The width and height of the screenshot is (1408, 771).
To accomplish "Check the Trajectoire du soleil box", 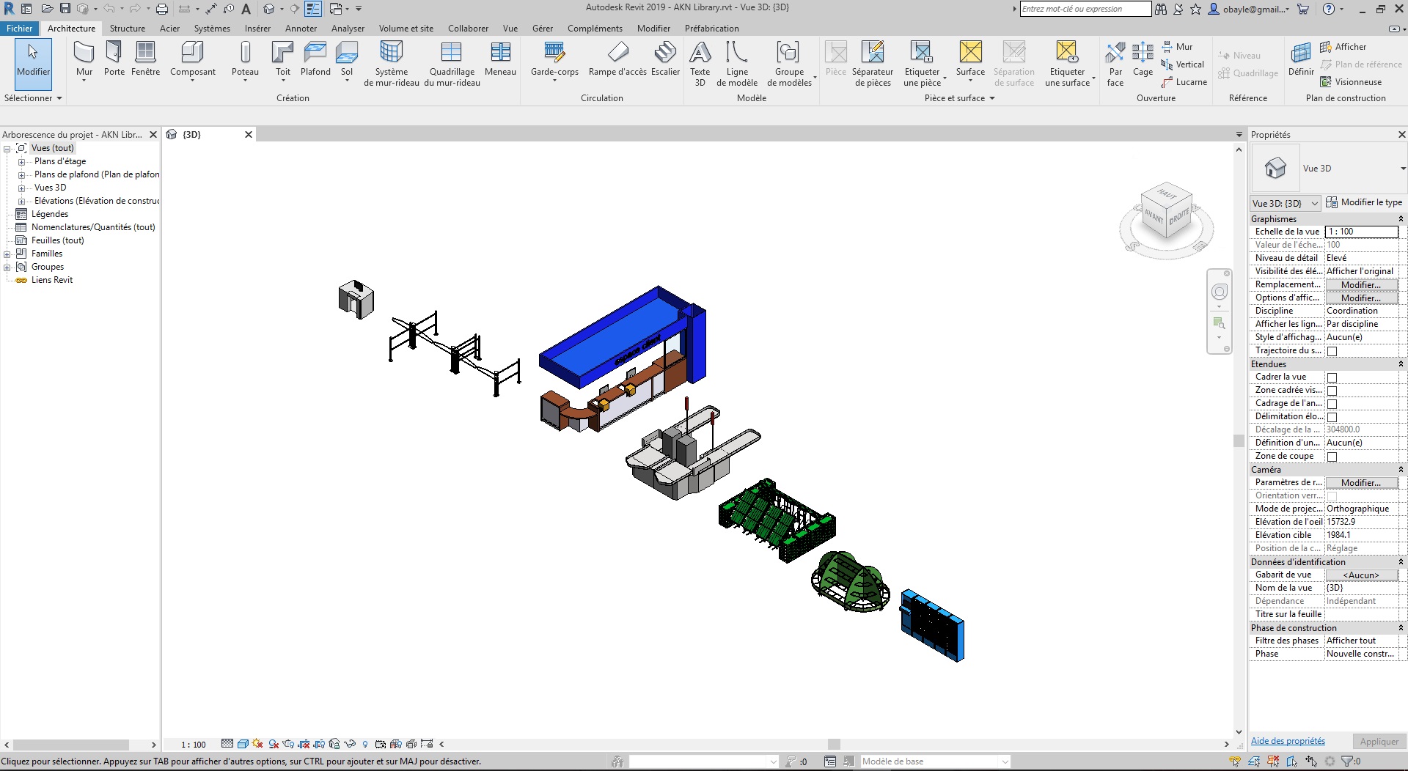I will (x=1332, y=350).
